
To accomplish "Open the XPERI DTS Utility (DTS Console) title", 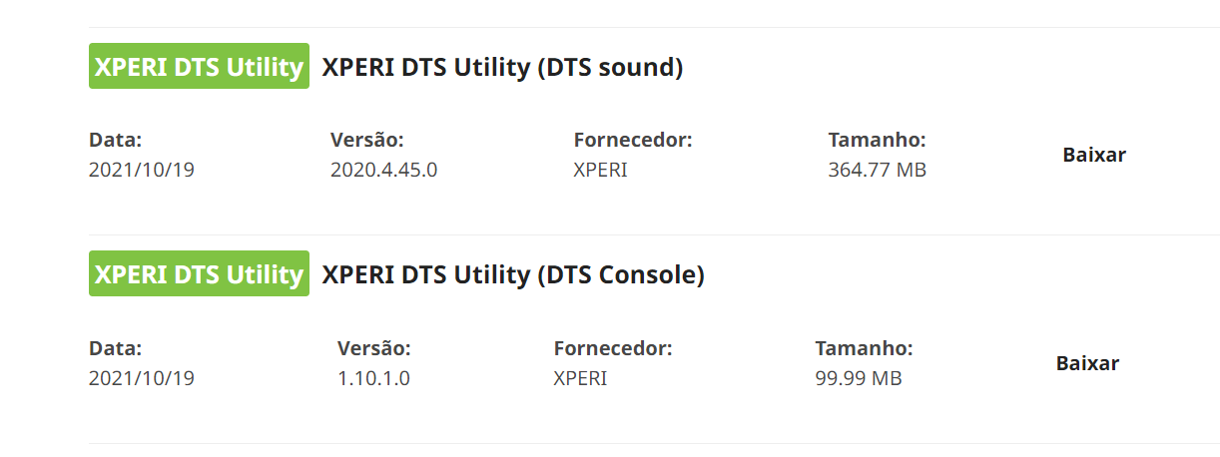I will coord(513,275).
